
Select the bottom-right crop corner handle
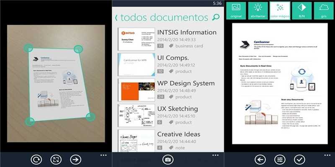pyautogui.click(x=90, y=117)
